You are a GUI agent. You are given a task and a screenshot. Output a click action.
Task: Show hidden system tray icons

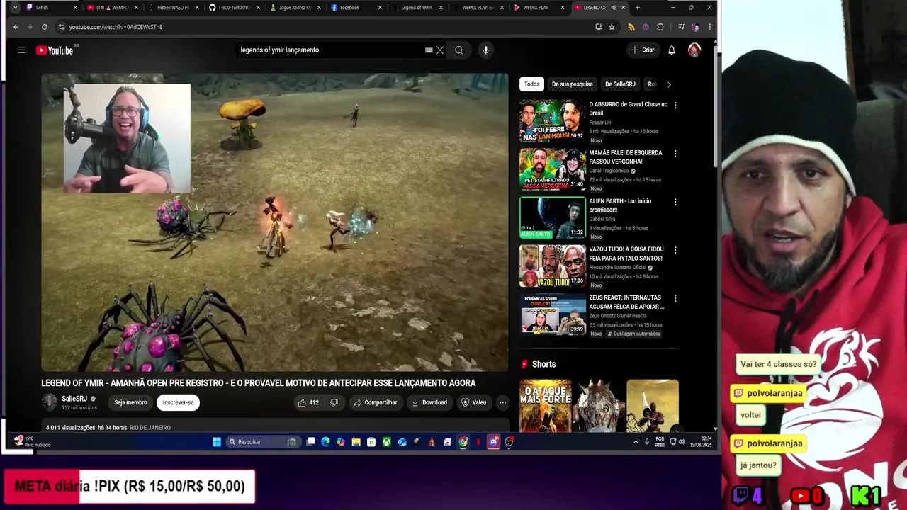tap(636, 442)
